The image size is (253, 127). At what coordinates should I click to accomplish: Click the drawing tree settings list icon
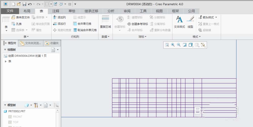tap(53, 50)
